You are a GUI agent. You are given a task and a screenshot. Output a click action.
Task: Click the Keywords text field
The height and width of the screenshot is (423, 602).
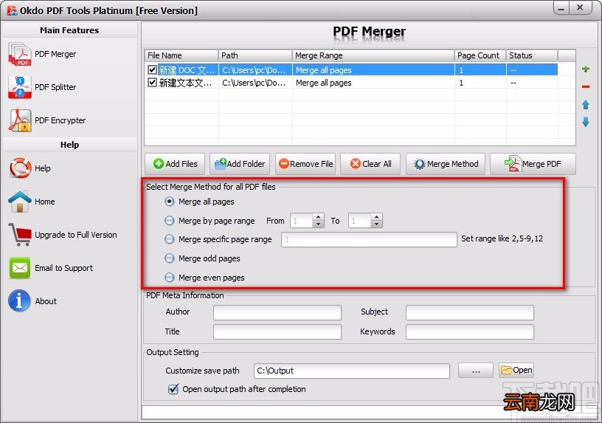(469, 331)
